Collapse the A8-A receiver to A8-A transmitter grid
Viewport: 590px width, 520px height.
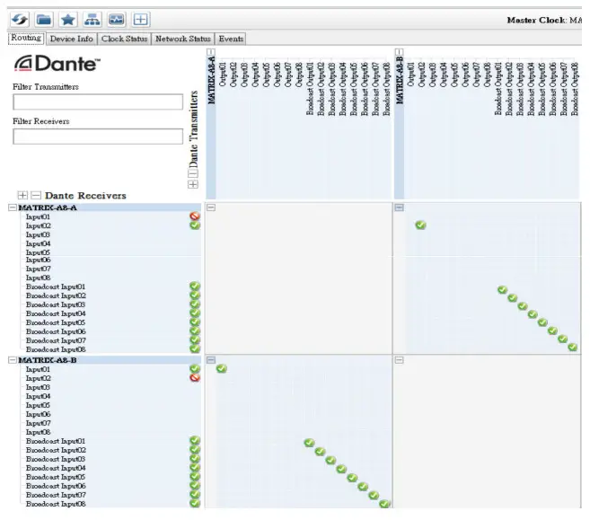(x=211, y=207)
